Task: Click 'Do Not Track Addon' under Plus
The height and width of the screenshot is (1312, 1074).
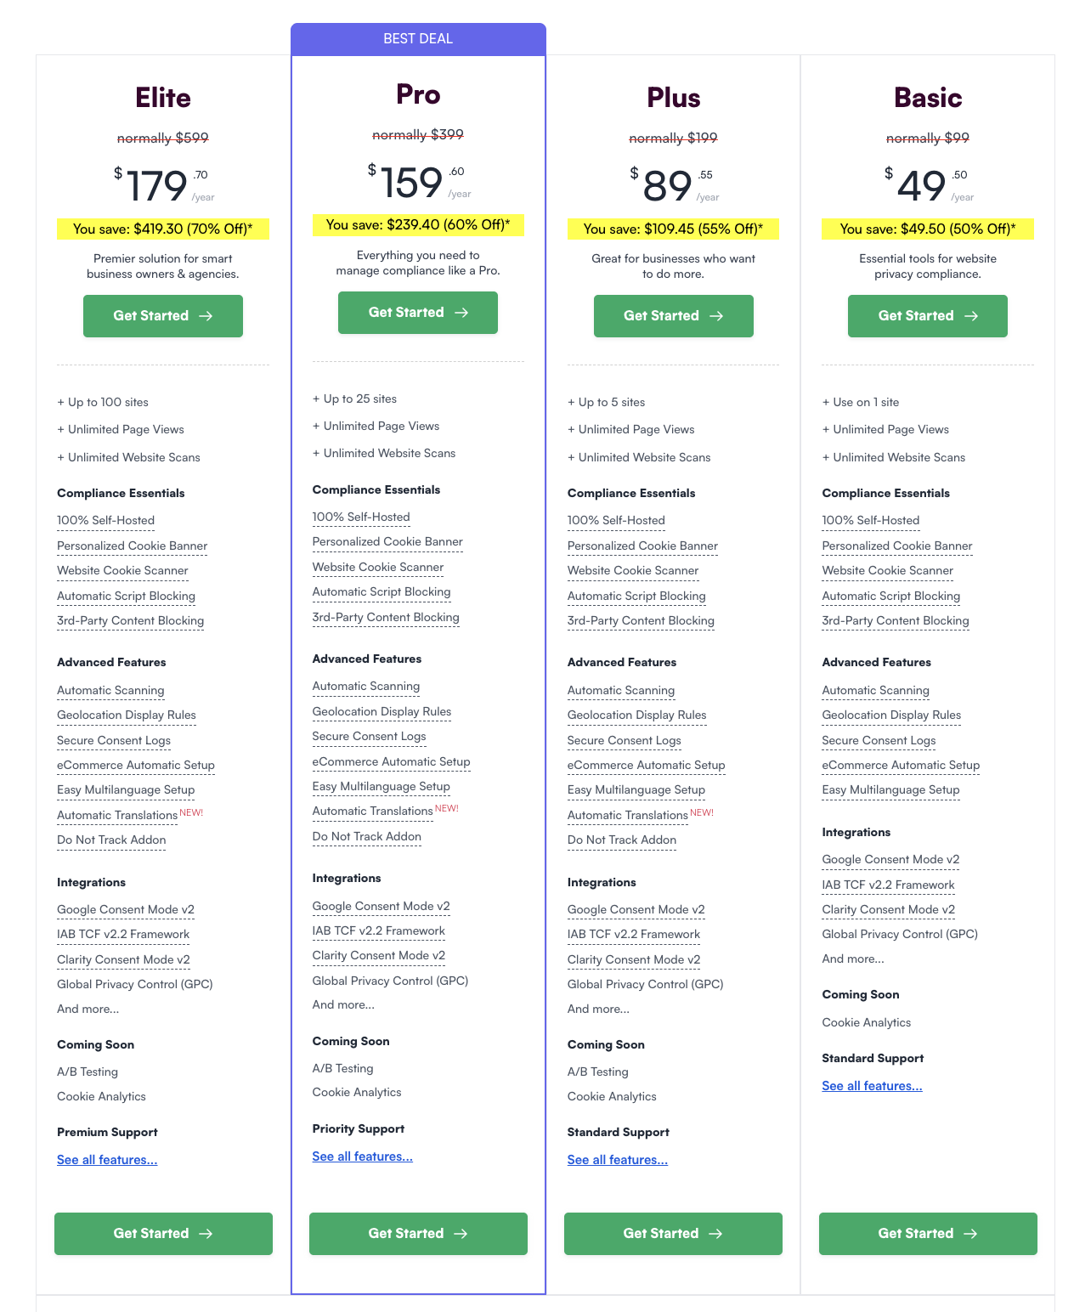Action: (x=621, y=840)
